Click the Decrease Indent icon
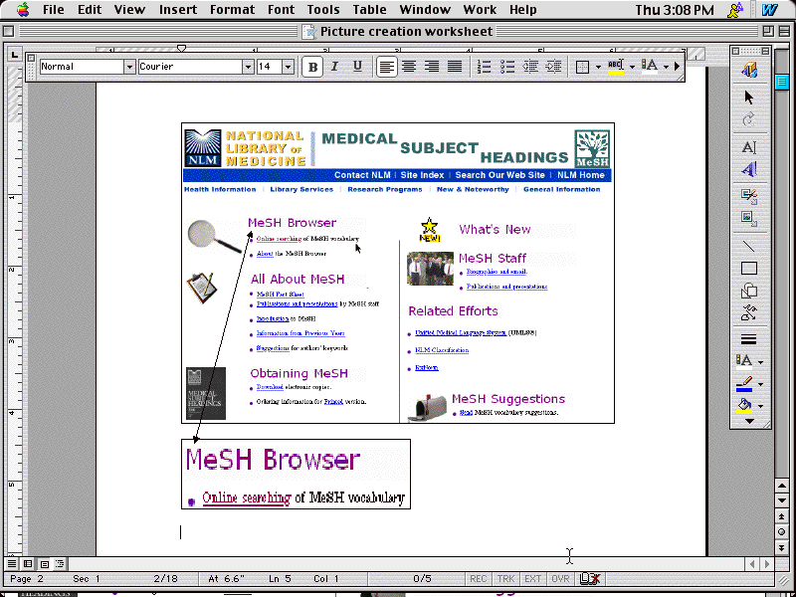796x597 pixels. [530, 67]
